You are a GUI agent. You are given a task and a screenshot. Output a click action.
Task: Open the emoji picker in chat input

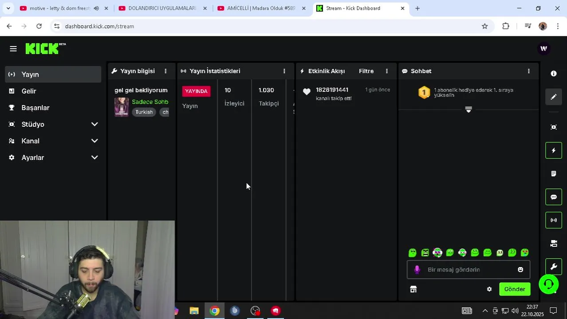(520, 269)
